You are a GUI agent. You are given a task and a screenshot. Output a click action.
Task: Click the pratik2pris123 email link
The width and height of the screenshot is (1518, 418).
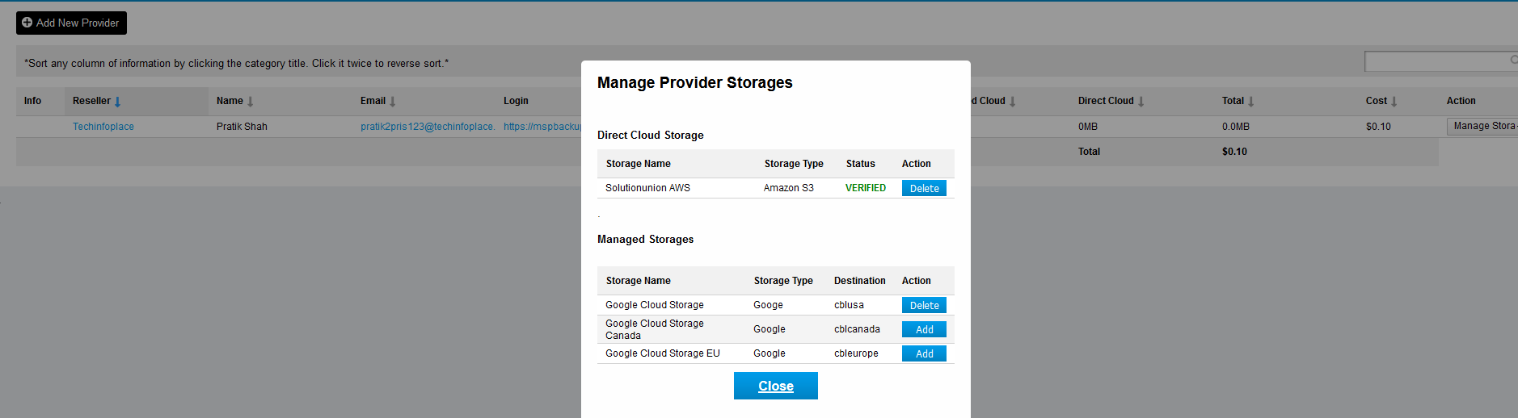428,127
